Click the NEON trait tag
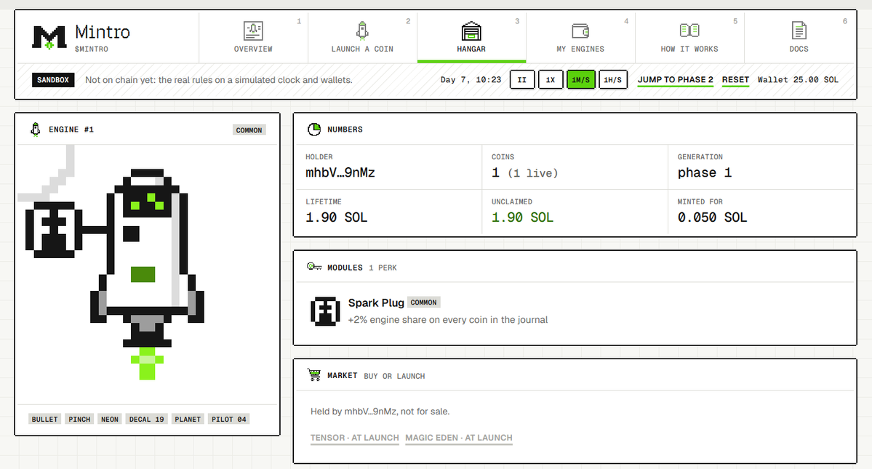This screenshot has width=872, height=469. coord(110,419)
